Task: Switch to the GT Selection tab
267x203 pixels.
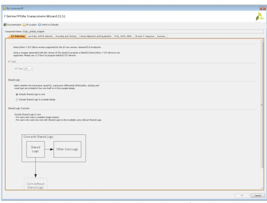Action: [x=18, y=36]
